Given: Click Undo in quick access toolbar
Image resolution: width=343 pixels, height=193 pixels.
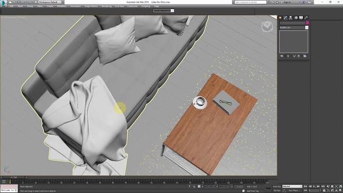Looking at the screenshot, I should click(x=23, y=2).
